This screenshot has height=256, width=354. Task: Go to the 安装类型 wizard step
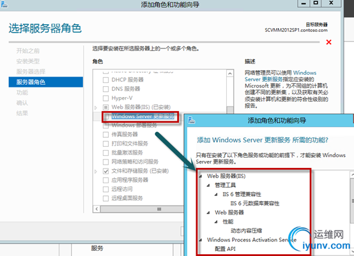tap(27, 61)
